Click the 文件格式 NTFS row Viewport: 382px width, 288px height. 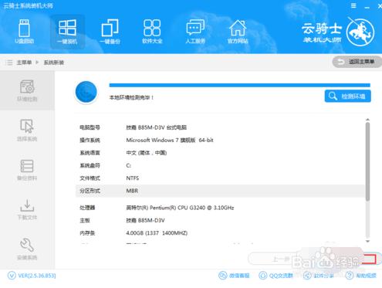tap(220, 178)
